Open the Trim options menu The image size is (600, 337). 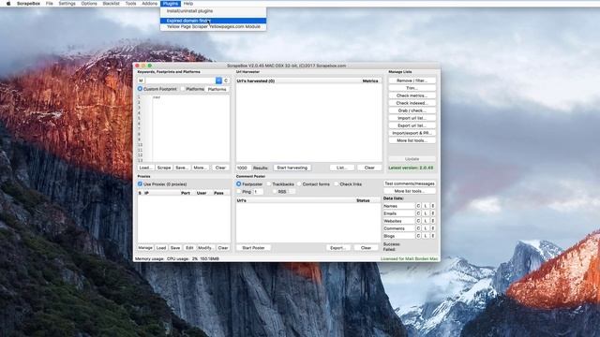(x=412, y=88)
